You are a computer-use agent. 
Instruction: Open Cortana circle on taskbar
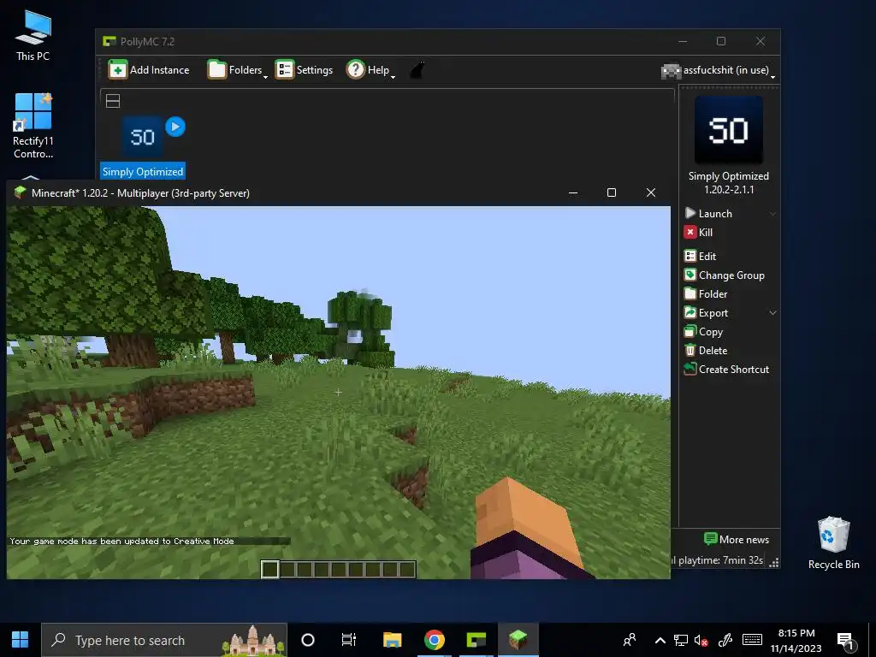[x=308, y=640]
